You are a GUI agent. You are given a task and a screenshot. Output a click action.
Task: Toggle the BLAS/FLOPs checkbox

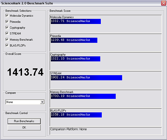[7, 45]
